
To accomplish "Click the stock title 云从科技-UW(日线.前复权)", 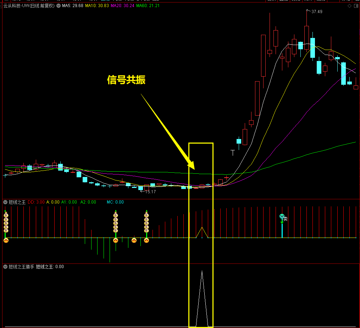I will [29, 6].
